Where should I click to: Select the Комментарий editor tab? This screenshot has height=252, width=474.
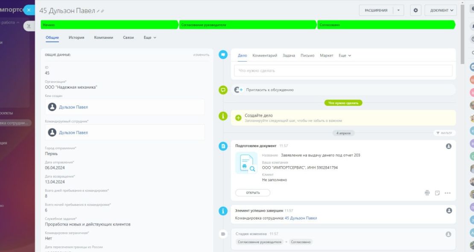tap(265, 56)
